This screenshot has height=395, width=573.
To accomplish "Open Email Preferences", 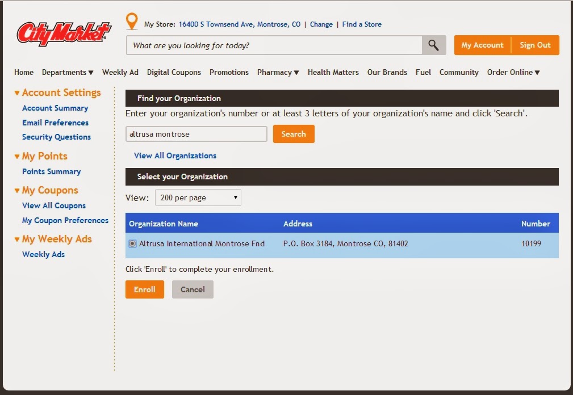I will click(55, 123).
